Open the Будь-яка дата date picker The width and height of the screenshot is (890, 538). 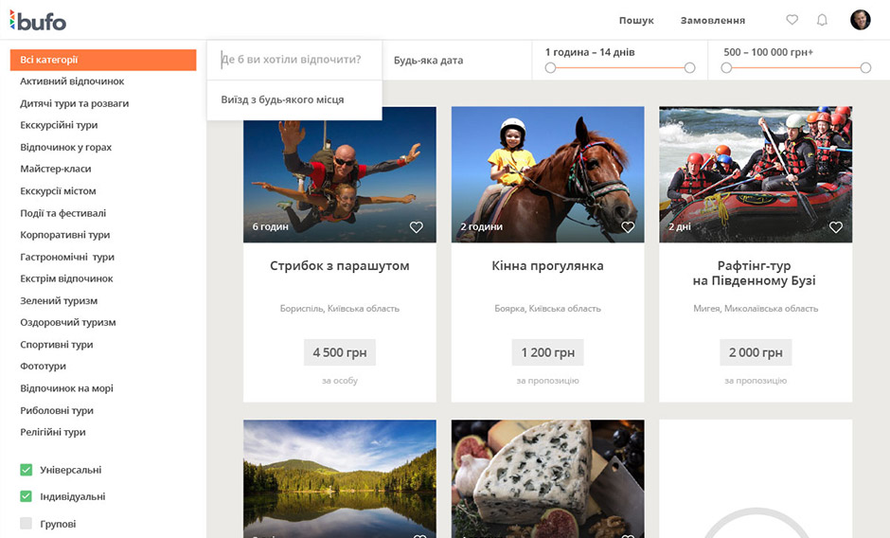(x=429, y=61)
